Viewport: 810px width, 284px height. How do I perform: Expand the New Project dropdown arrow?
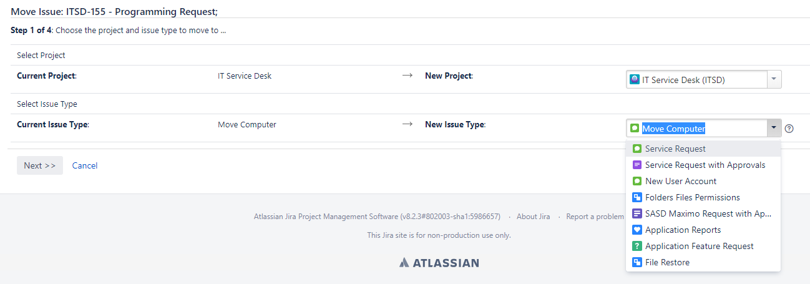(773, 79)
